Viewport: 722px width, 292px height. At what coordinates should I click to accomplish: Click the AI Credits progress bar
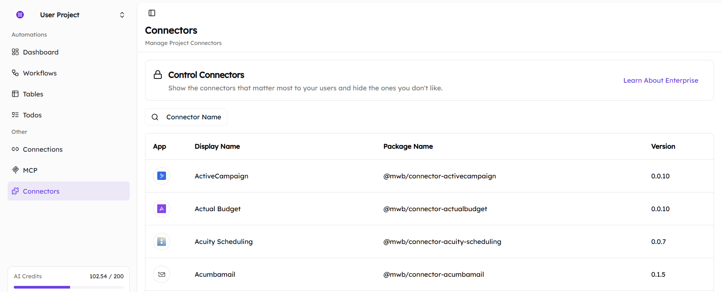coord(69,287)
